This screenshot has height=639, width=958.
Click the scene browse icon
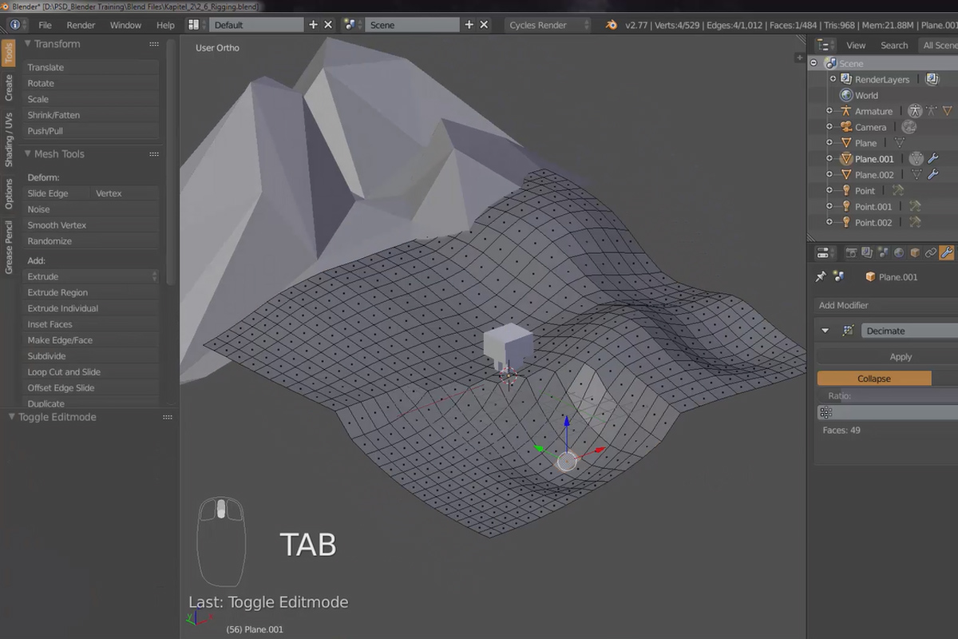coord(351,25)
